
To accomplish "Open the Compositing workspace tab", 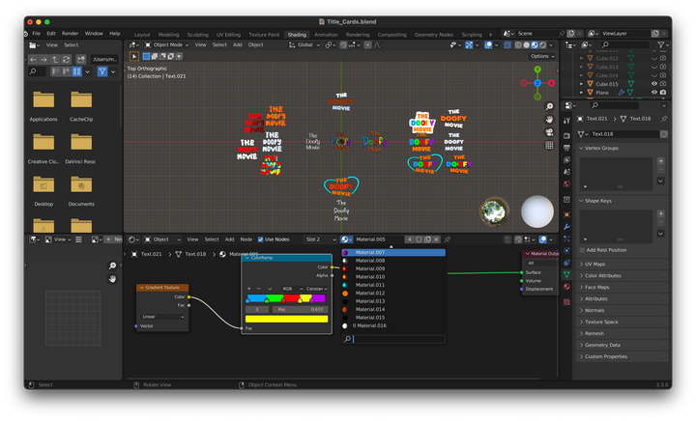I will point(391,35).
